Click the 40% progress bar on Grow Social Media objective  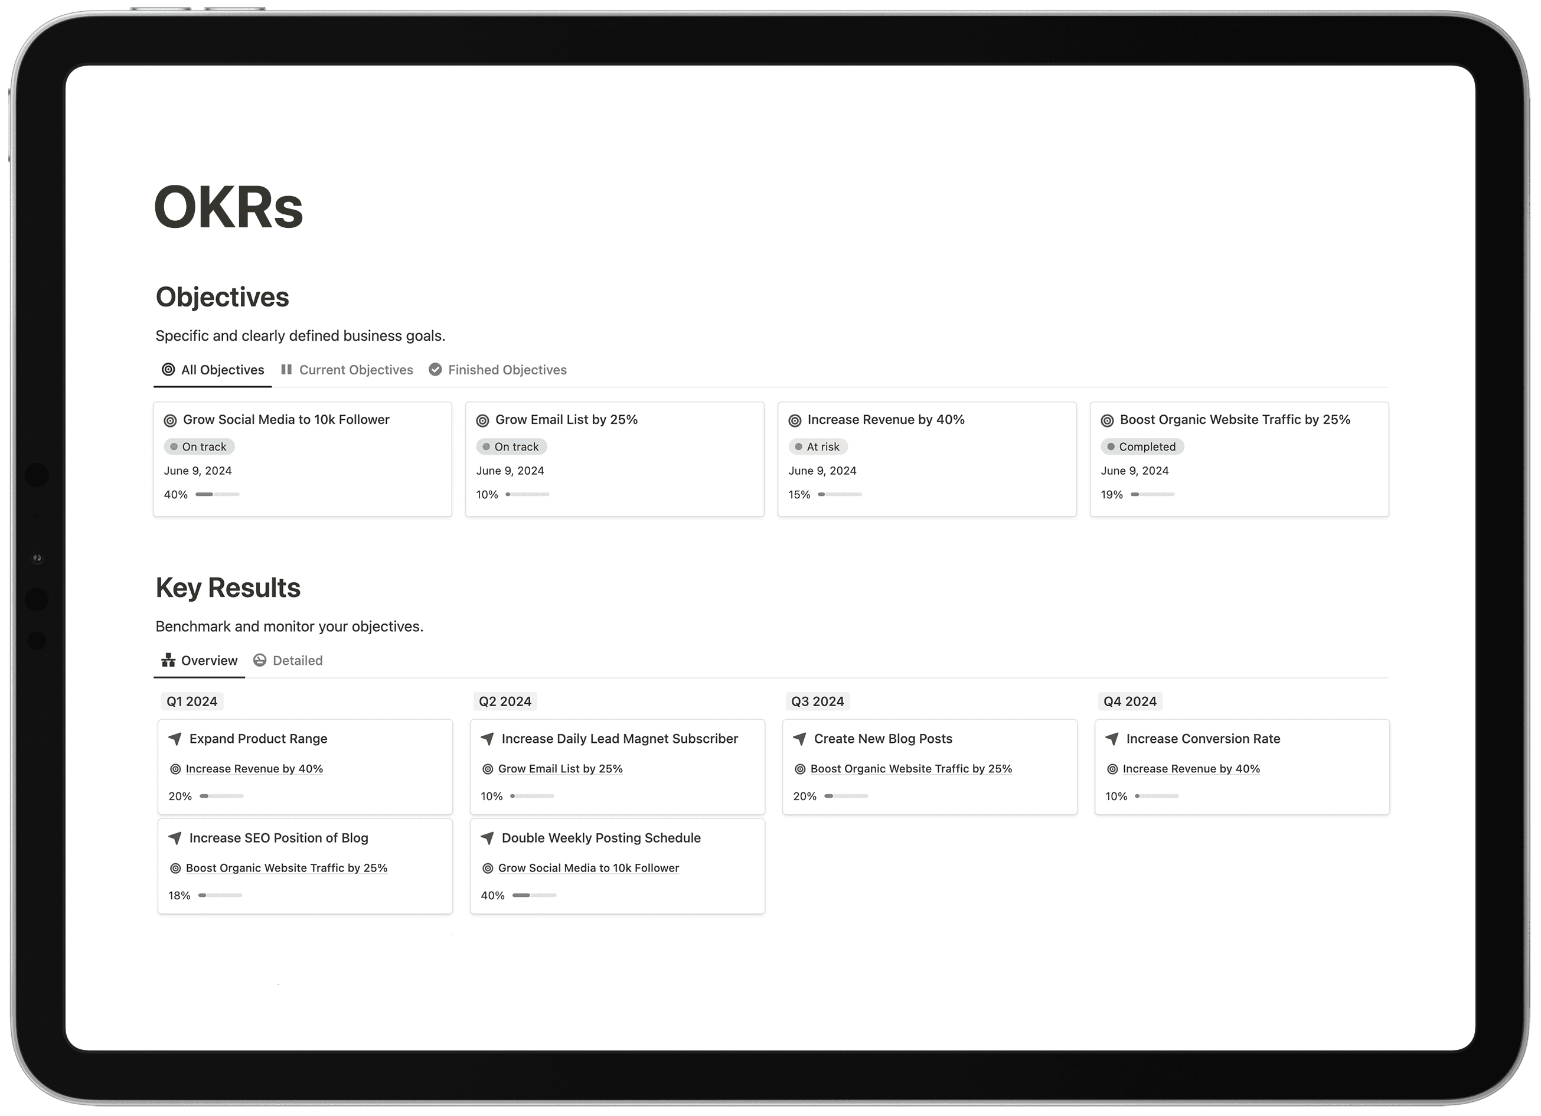point(217,495)
